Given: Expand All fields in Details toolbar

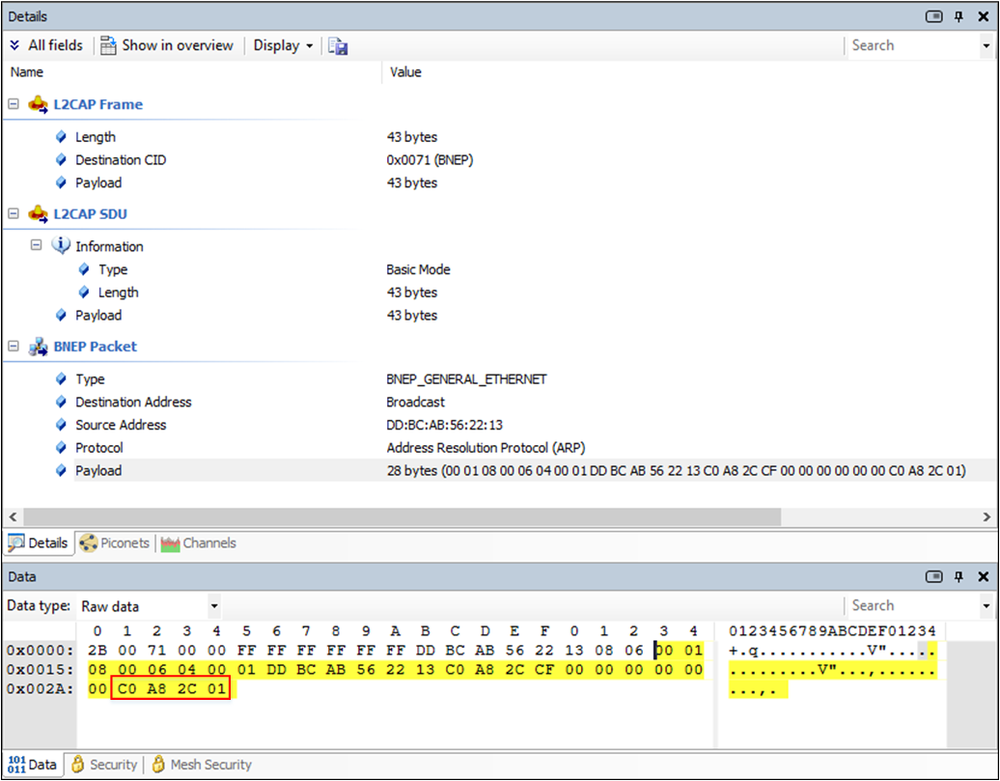Looking at the screenshot, I should point(45,45).
